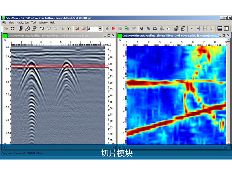Increase brightness with the plus sun icon

pyautogui.click(x=55, y=28)
